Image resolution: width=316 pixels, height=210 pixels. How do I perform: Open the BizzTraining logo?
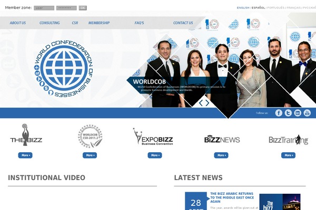(x=289, y=140)
